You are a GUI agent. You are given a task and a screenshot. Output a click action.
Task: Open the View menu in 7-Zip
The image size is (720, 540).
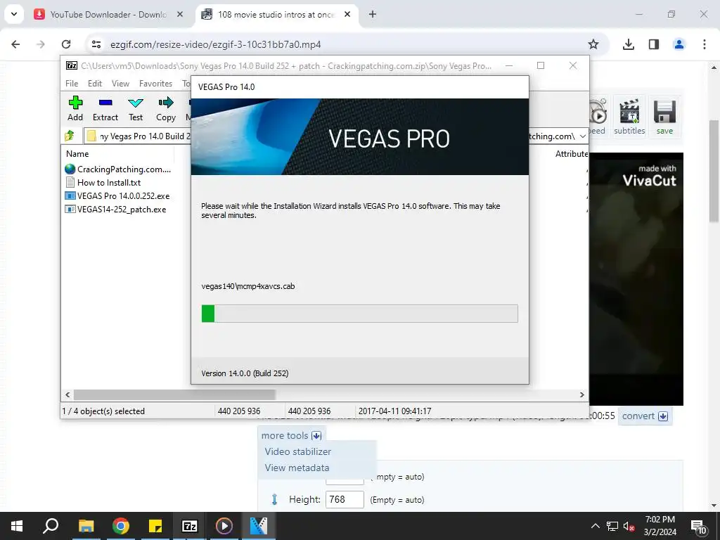(120, 84)
